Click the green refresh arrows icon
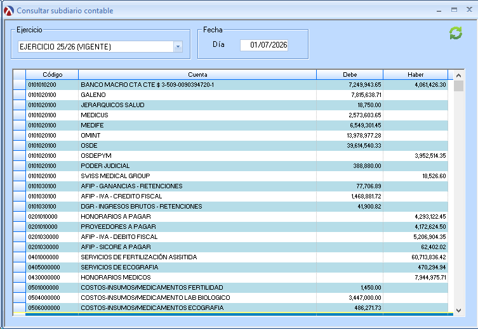Screen dimensions: 478x329 point(456,33)
